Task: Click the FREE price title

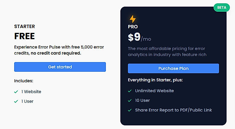Action: click(24, 36)
